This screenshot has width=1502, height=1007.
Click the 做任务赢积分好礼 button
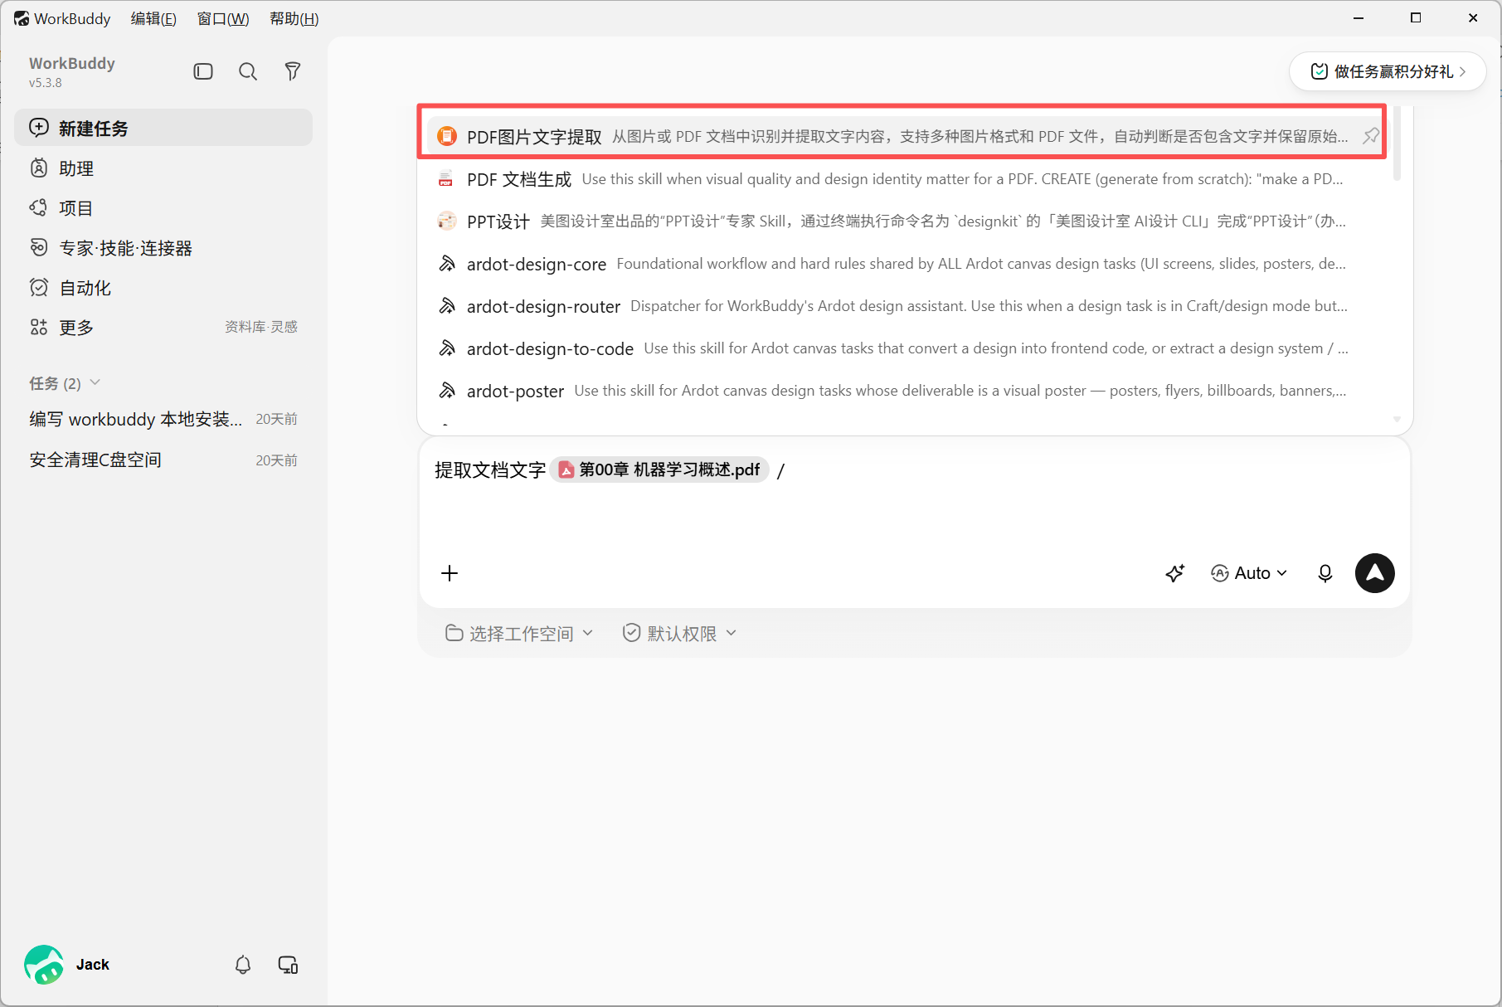1388,71
